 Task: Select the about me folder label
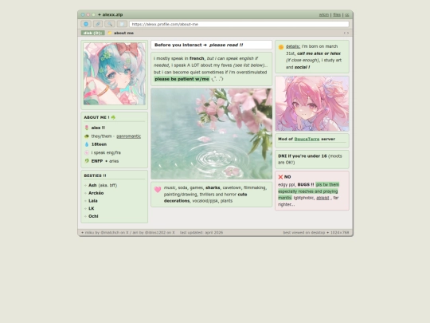pyautogui.click(x=123, y=33)
